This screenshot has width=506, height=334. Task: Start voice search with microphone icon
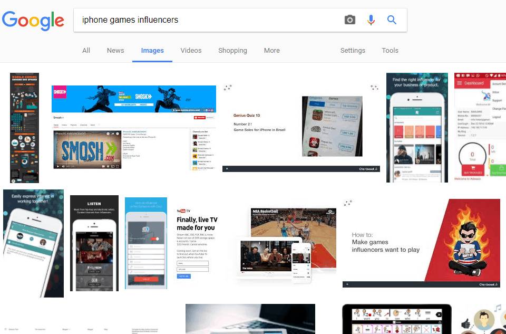(371, 20)
